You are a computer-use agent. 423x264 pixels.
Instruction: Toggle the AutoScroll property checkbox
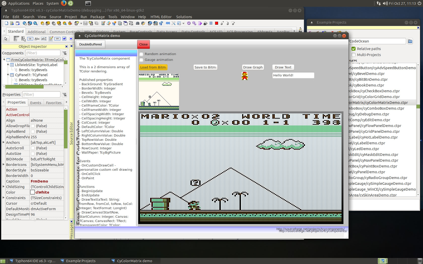[33, 148]
